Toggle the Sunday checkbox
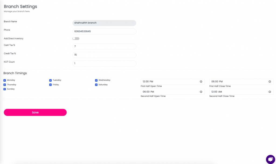 [5, 89]
